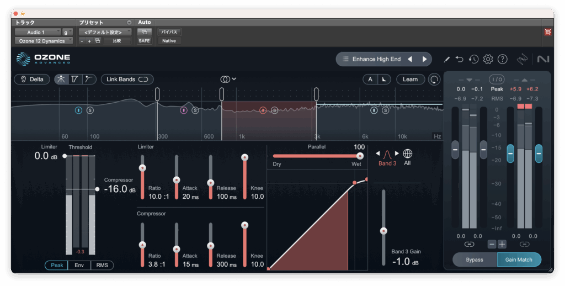Go to next preset with right arrow

[x=424, y=59]
